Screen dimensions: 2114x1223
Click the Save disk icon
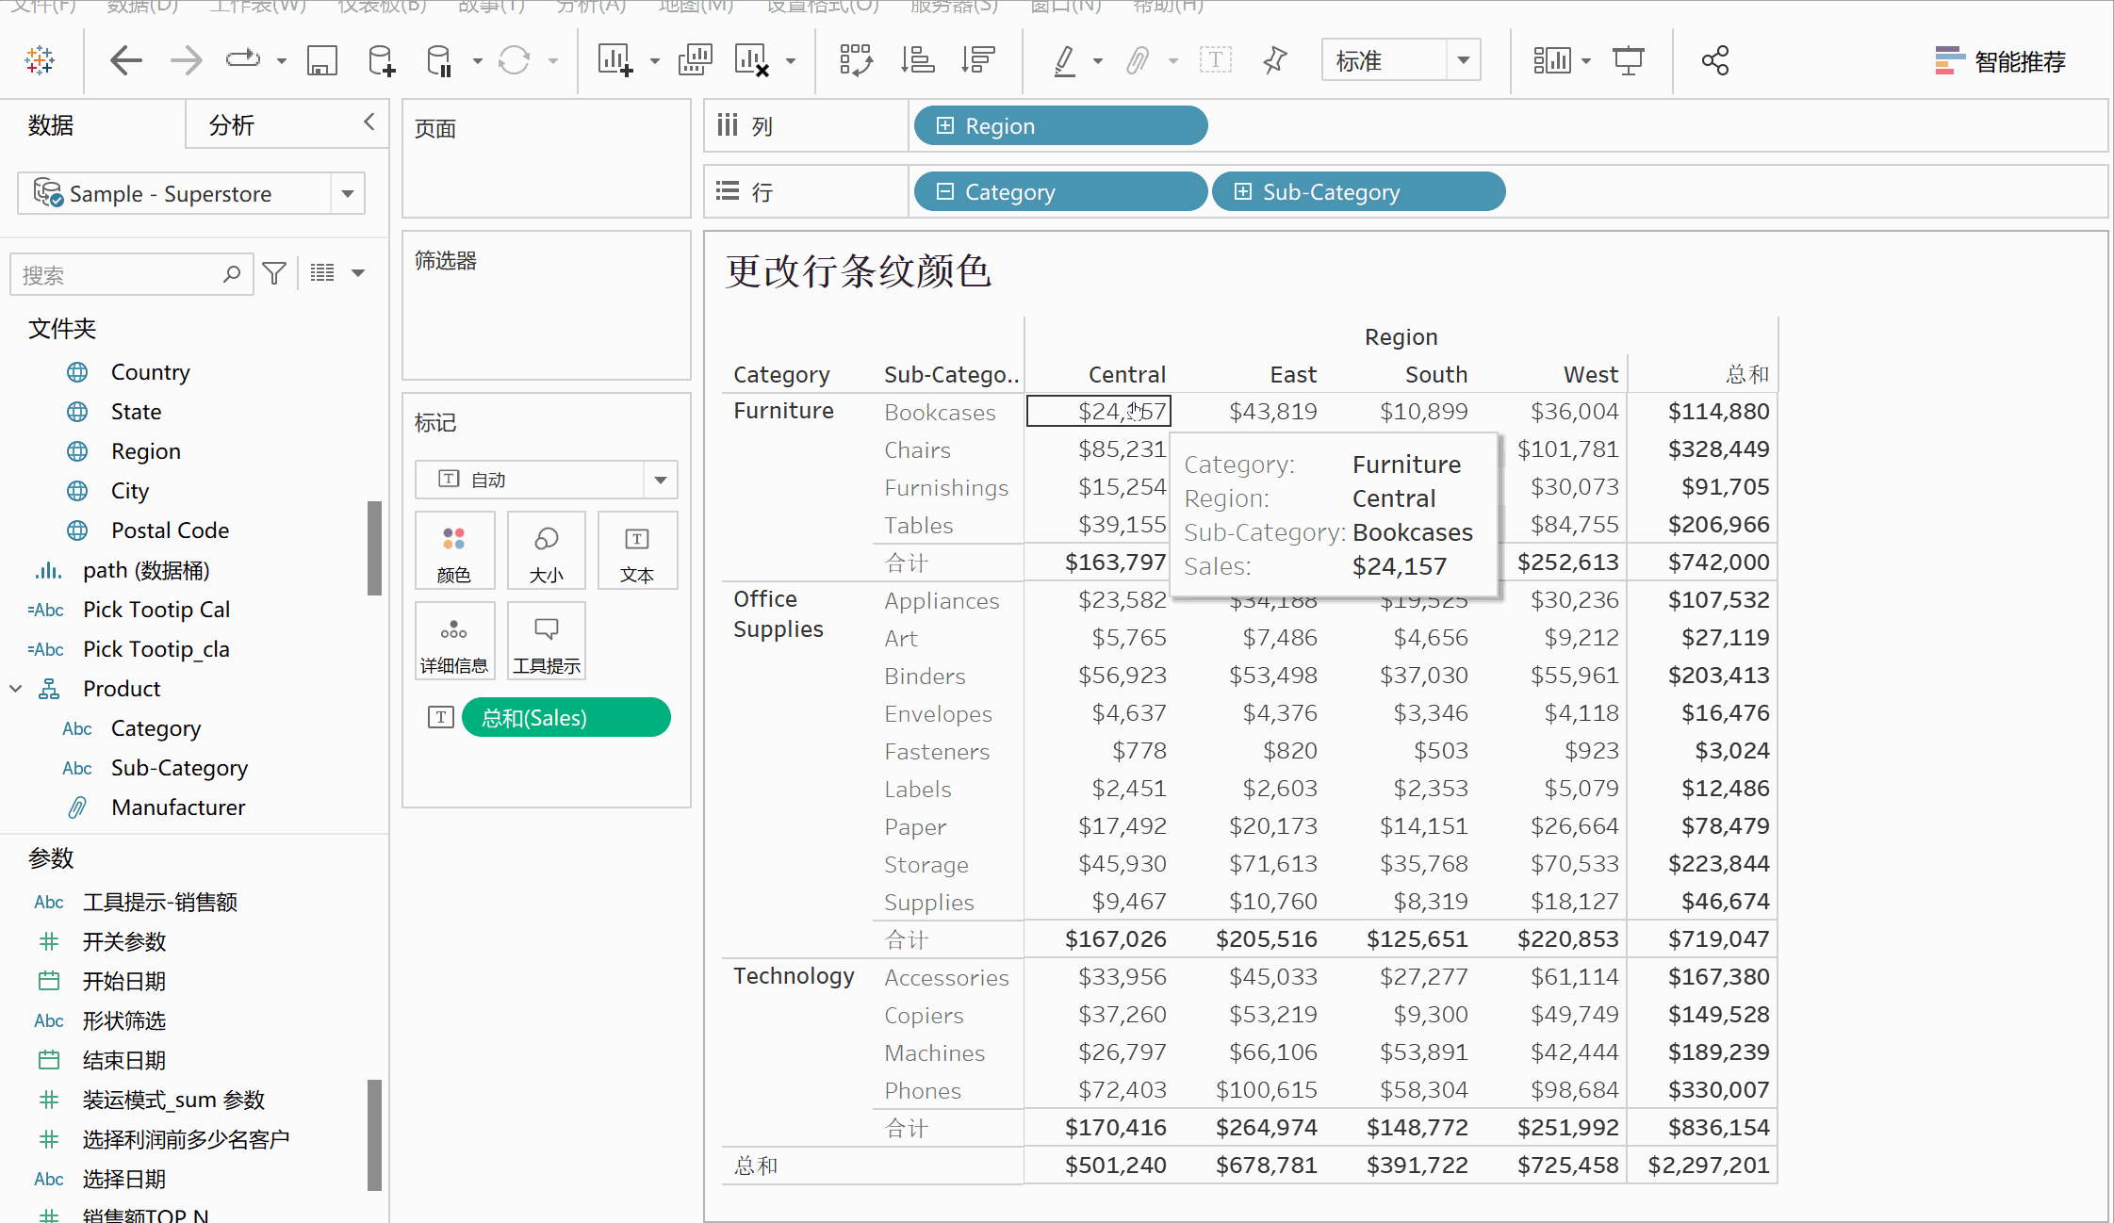click(x=321, y=60)
